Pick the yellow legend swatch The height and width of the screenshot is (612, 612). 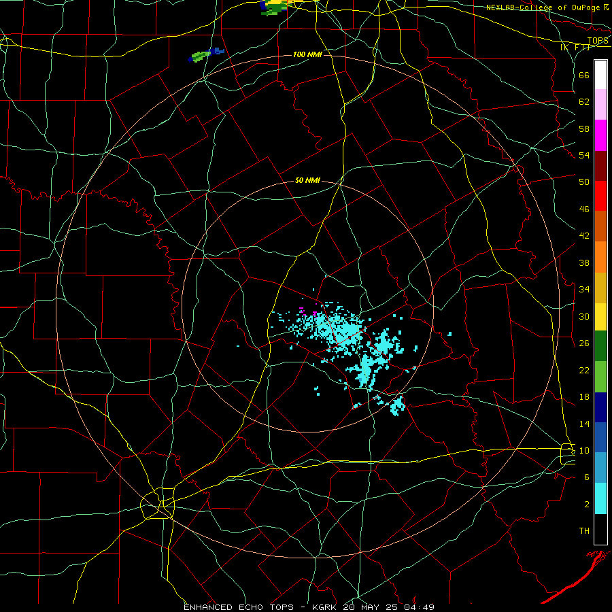coord(600,317)
